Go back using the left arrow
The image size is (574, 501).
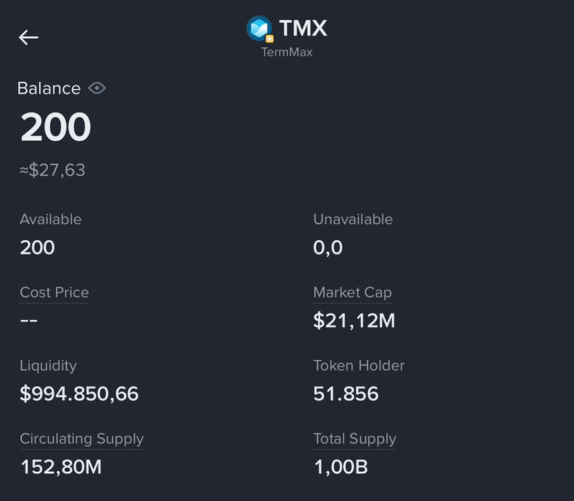pyautogui.click(x=28, y=37)
